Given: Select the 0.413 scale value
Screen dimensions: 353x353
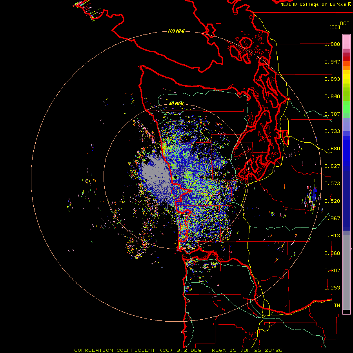Looking at the screenshot, I should pos(332,236).
